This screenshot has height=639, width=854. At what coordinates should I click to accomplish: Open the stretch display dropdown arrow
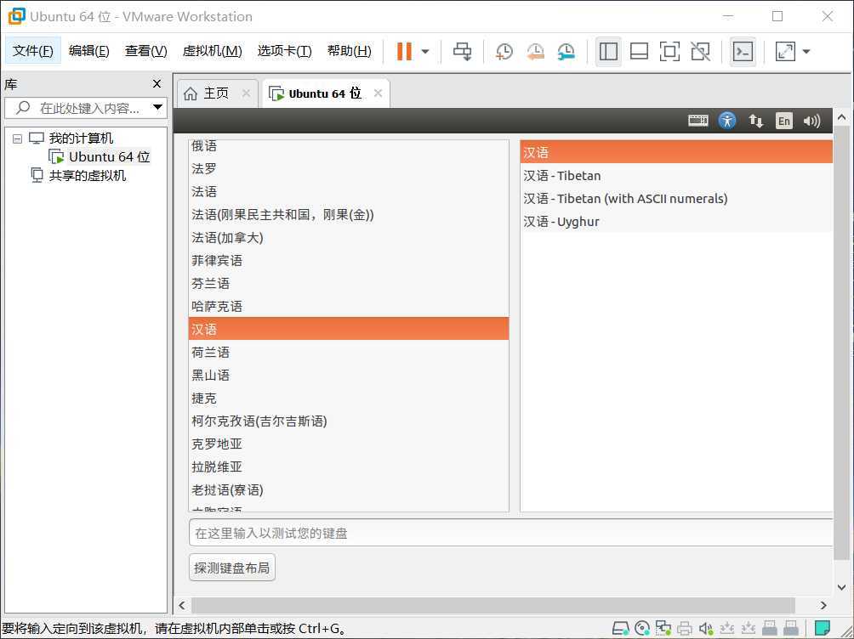pos(806,52)
